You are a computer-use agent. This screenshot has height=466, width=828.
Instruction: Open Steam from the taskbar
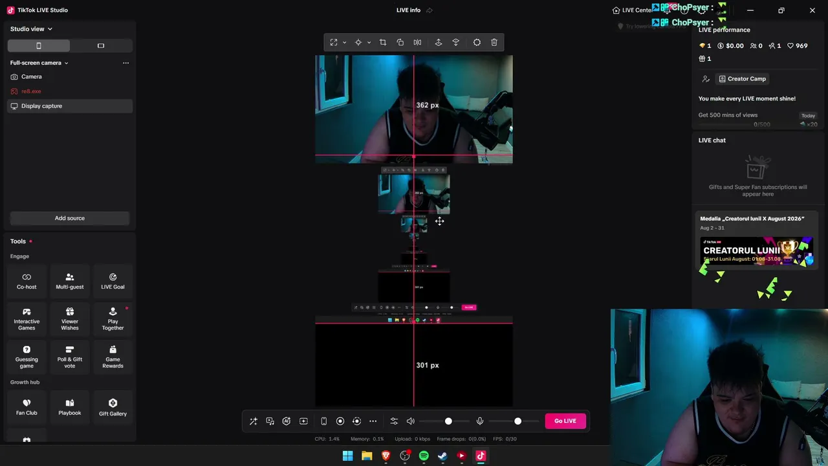[442, 456]
